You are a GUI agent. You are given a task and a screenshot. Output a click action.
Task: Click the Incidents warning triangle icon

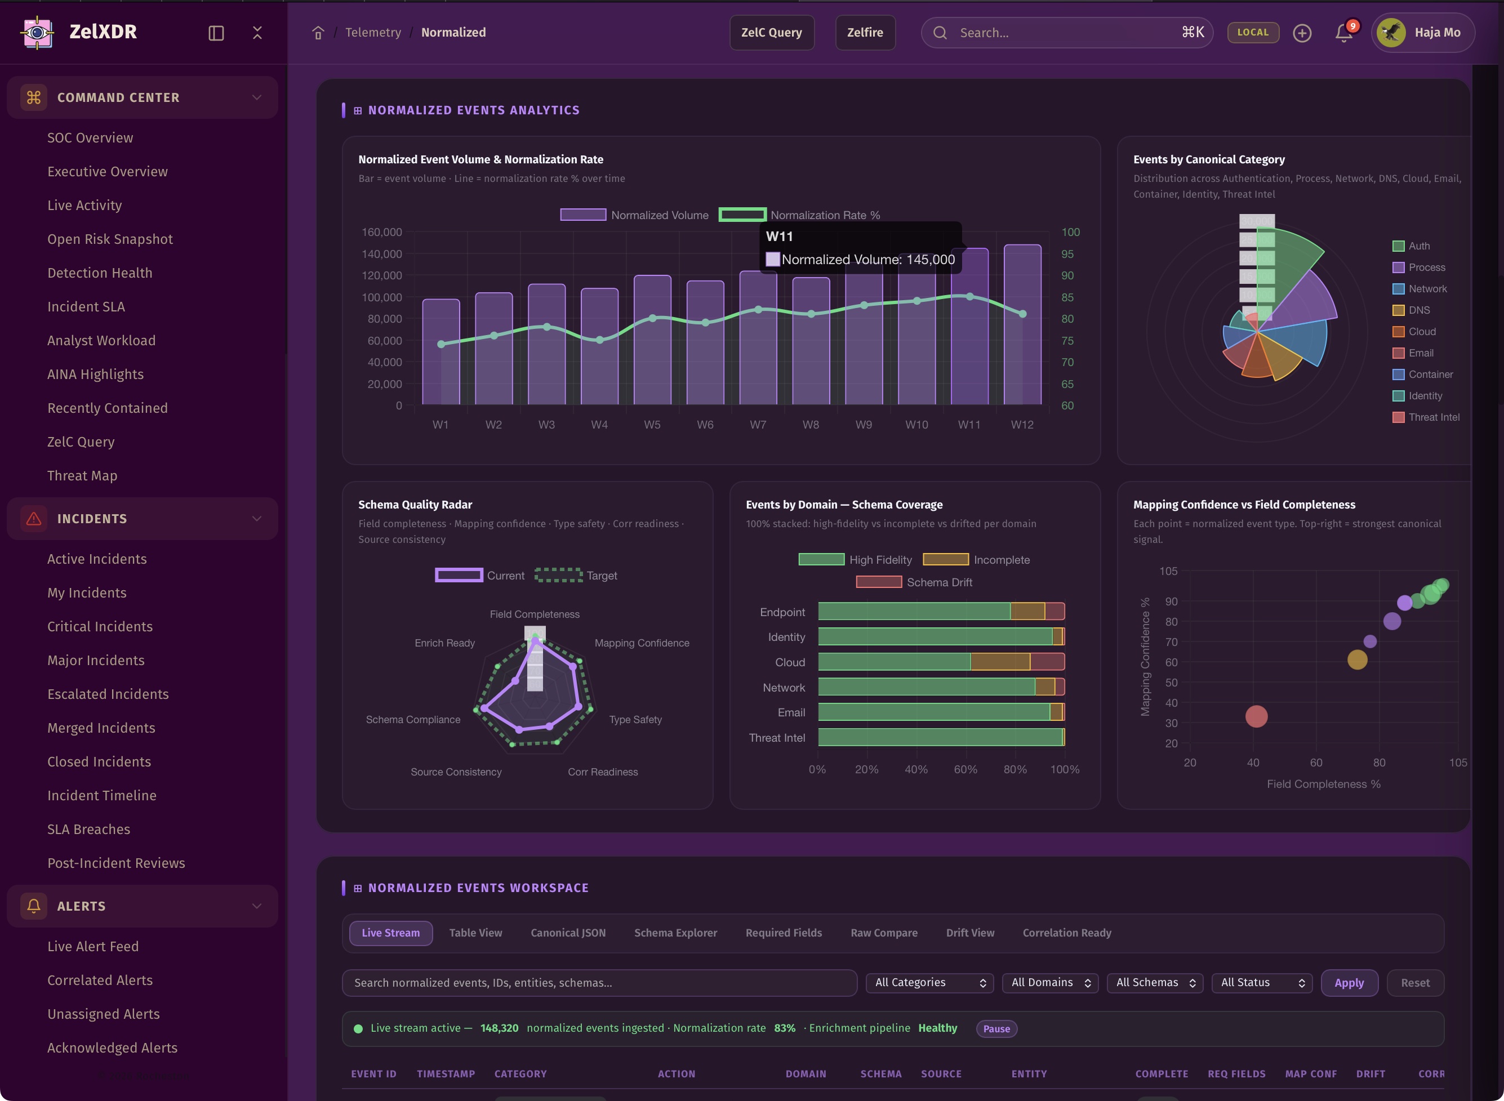(33, 519)
